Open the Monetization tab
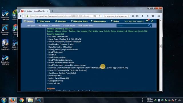This screenshot has width=183, height=103. coord(98,21)
